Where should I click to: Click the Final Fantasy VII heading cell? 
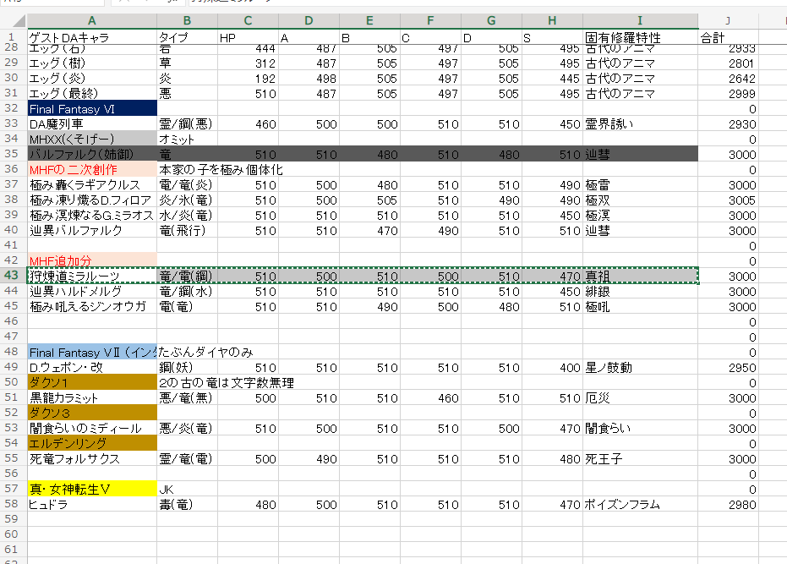coord(92,352)
